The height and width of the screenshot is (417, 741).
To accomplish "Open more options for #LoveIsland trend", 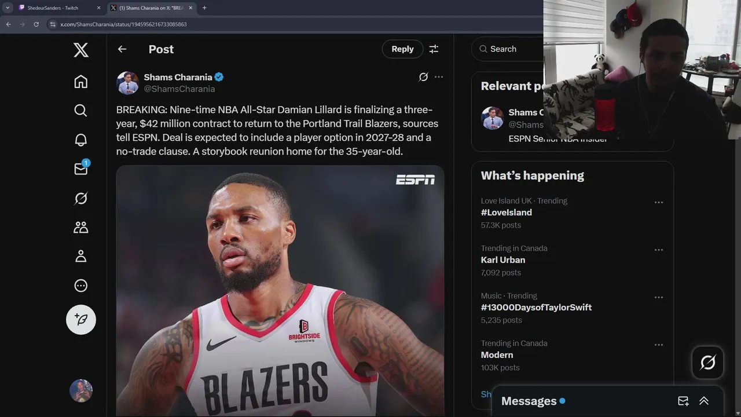I will click(x=659, y=202).
